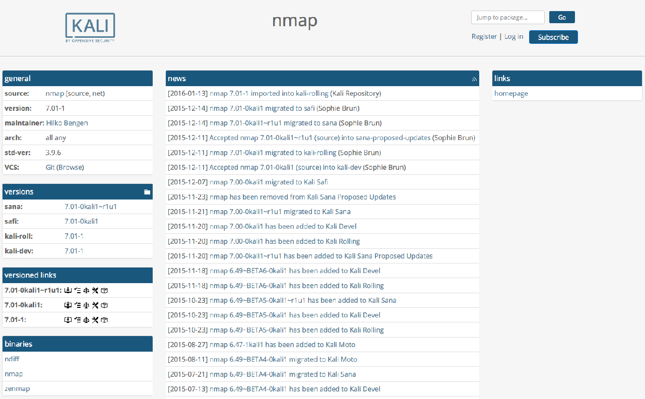Click copyright scales icon for 7.01-0kali1~r1u1
The width and height of the screenshot is (645, 399).
(x=86, y=290)
